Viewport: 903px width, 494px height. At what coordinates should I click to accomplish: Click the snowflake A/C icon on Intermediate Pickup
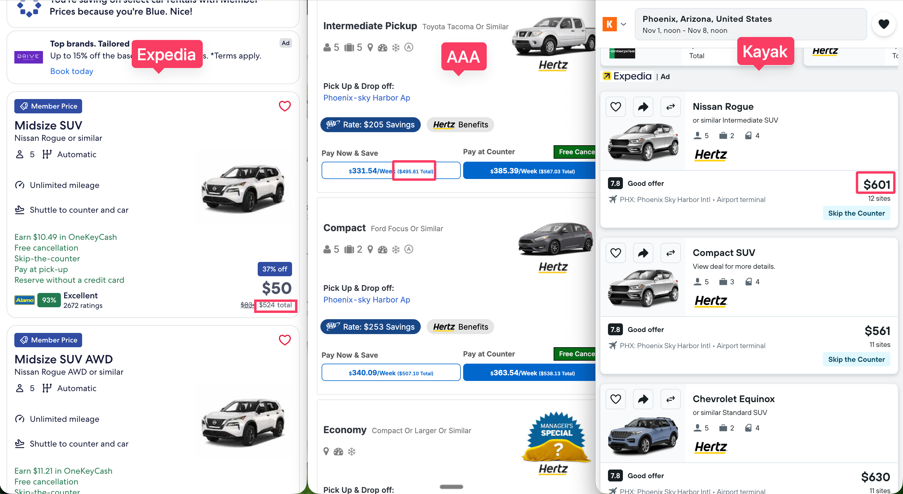(396, 47)
